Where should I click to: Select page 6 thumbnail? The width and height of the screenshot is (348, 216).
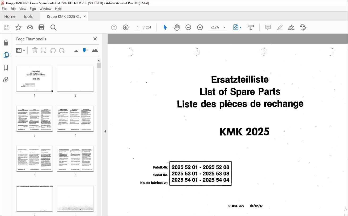75,159
